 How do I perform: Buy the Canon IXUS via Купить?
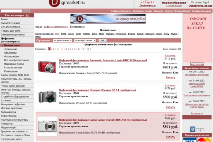click(170, 137)
